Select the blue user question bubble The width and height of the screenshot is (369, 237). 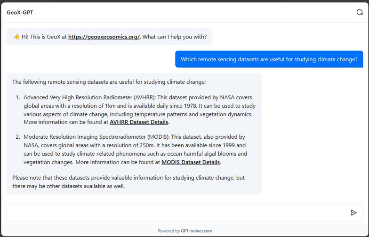pos(269,59)
